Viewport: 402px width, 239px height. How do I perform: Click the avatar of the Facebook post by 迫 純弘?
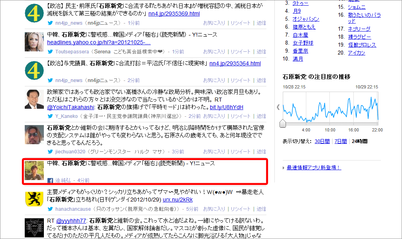[34, 170]
